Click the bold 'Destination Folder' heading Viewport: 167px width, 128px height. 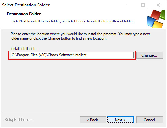(x=24, y=14)
